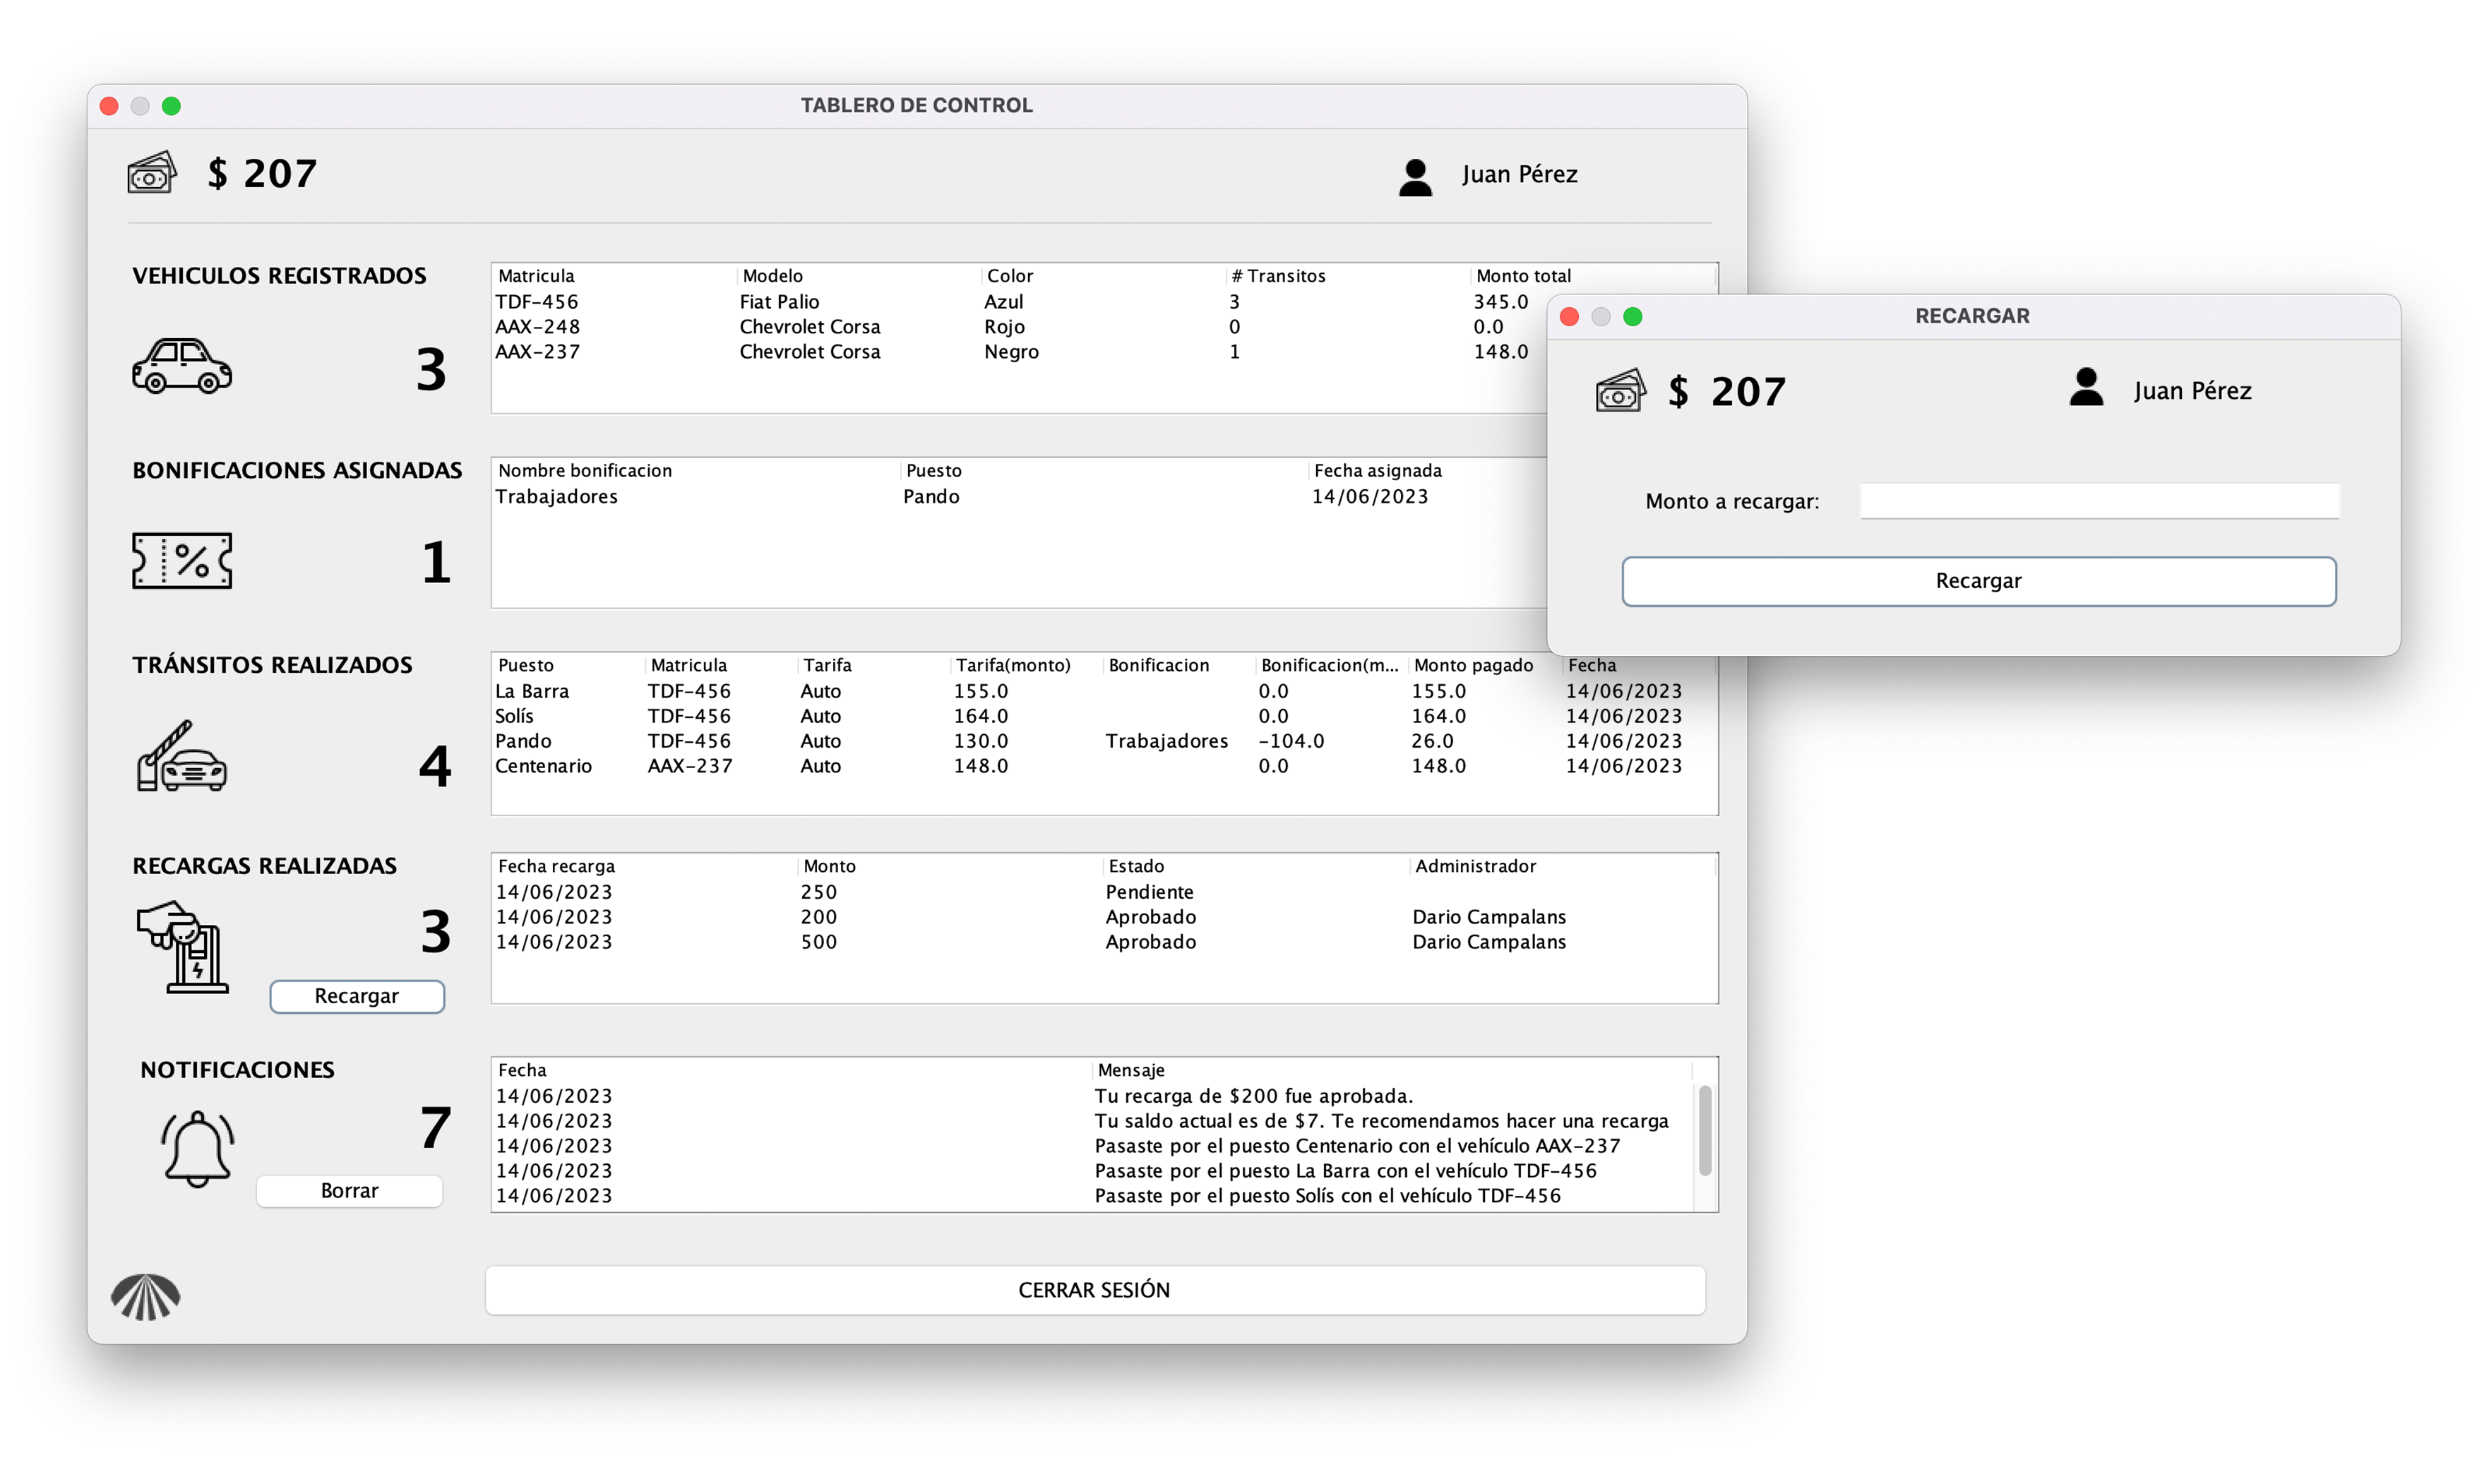
Task: Click the Matricula header in vehicles table
Action: pos(614,276)
